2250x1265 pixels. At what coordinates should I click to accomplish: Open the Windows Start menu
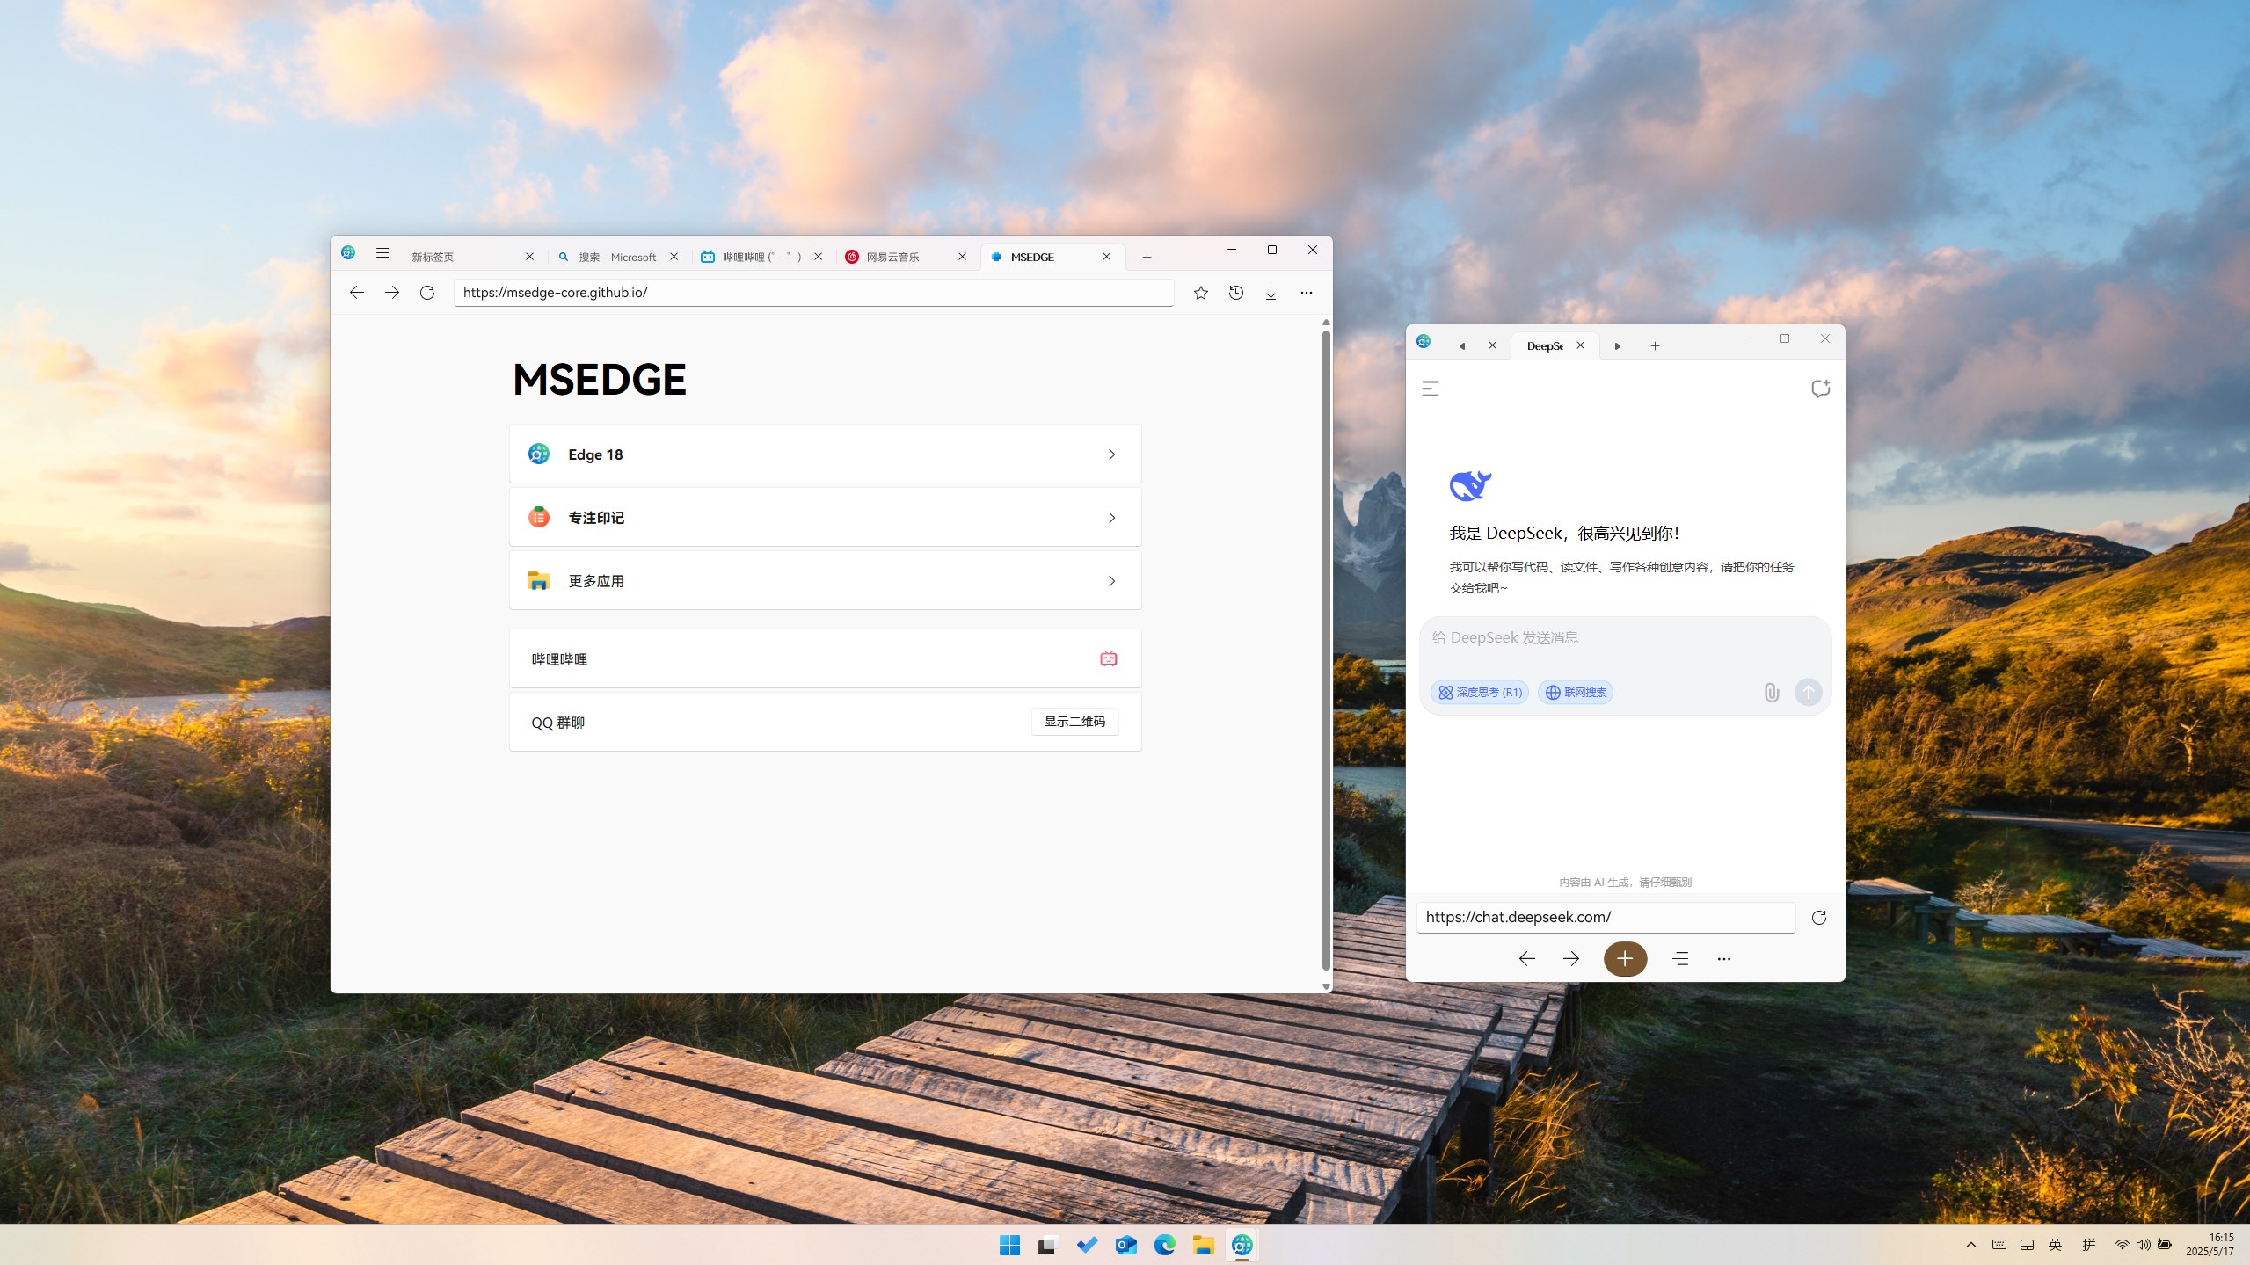point(1009,1245)
